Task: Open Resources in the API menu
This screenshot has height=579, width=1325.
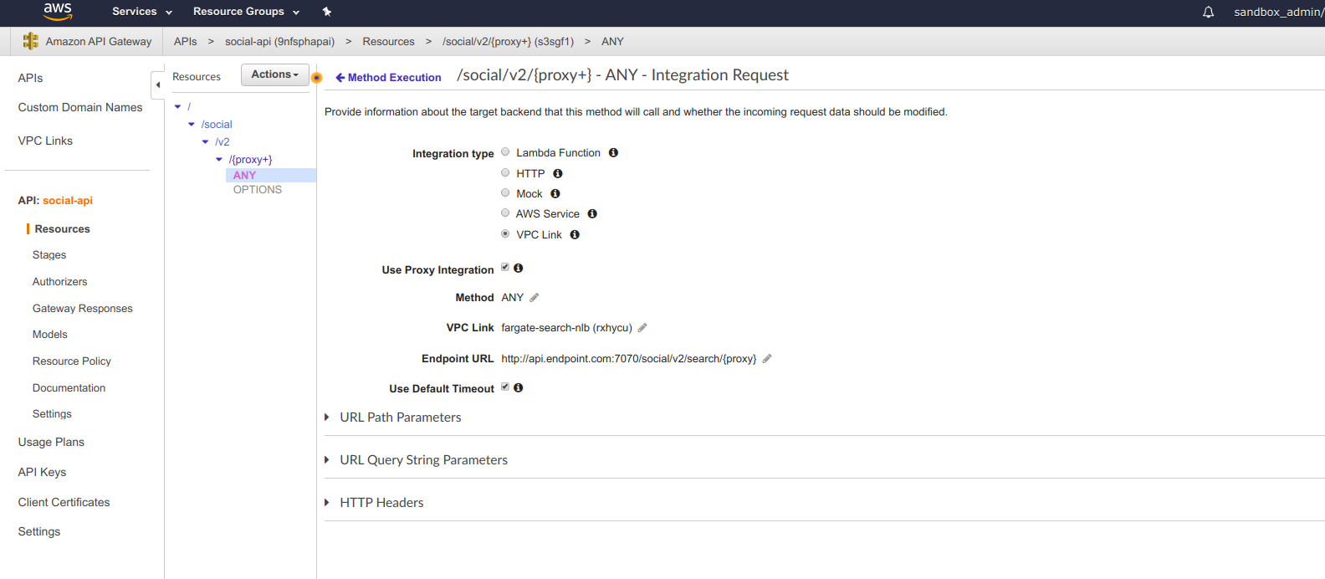Action: pos(62,229)
